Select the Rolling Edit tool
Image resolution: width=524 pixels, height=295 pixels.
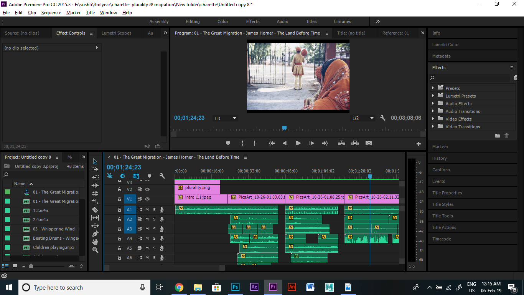pos(95,193)
